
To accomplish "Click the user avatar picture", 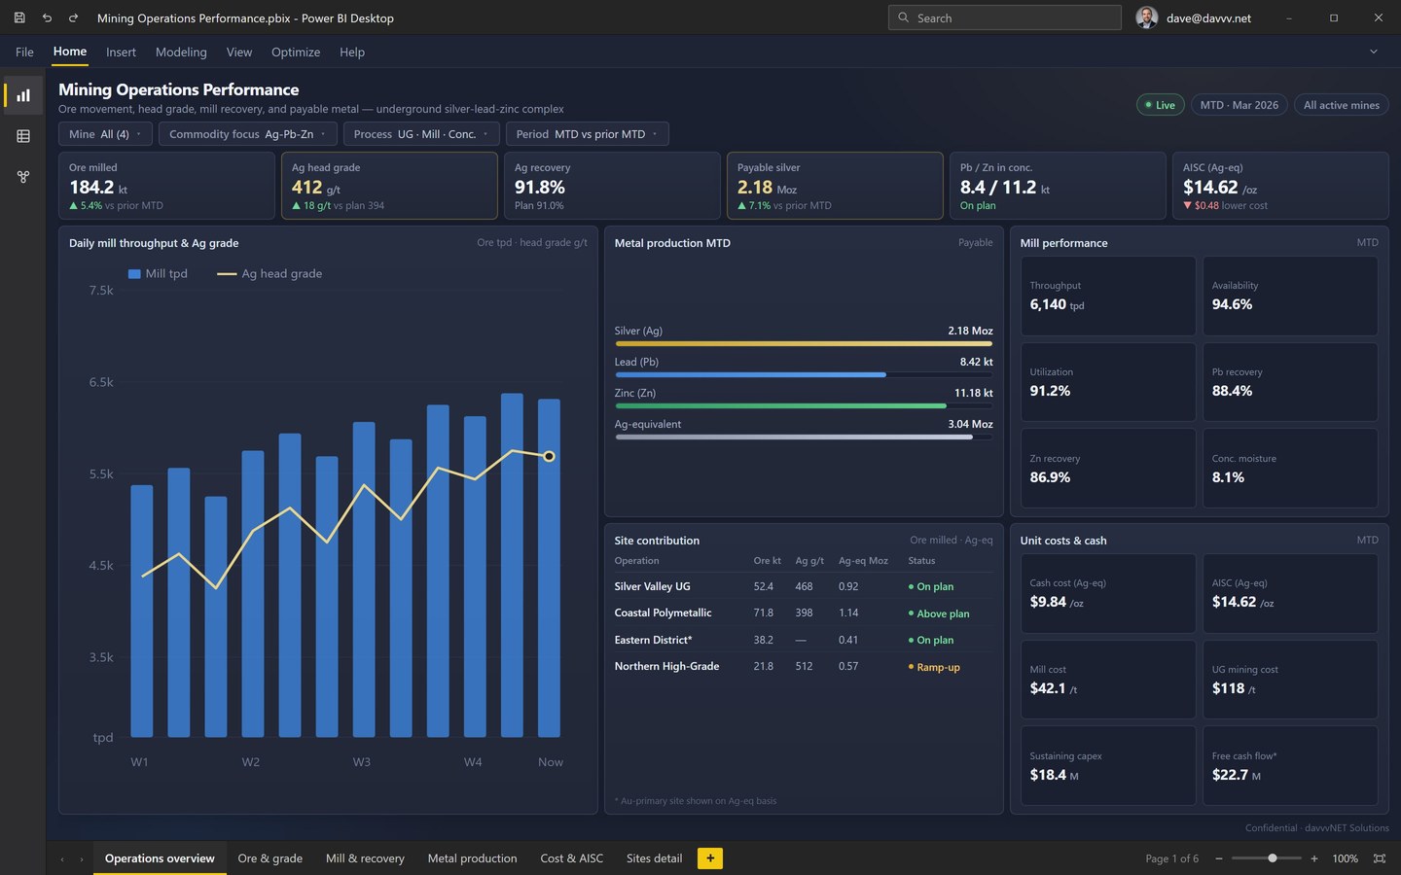I will [x=1147, y=17].
